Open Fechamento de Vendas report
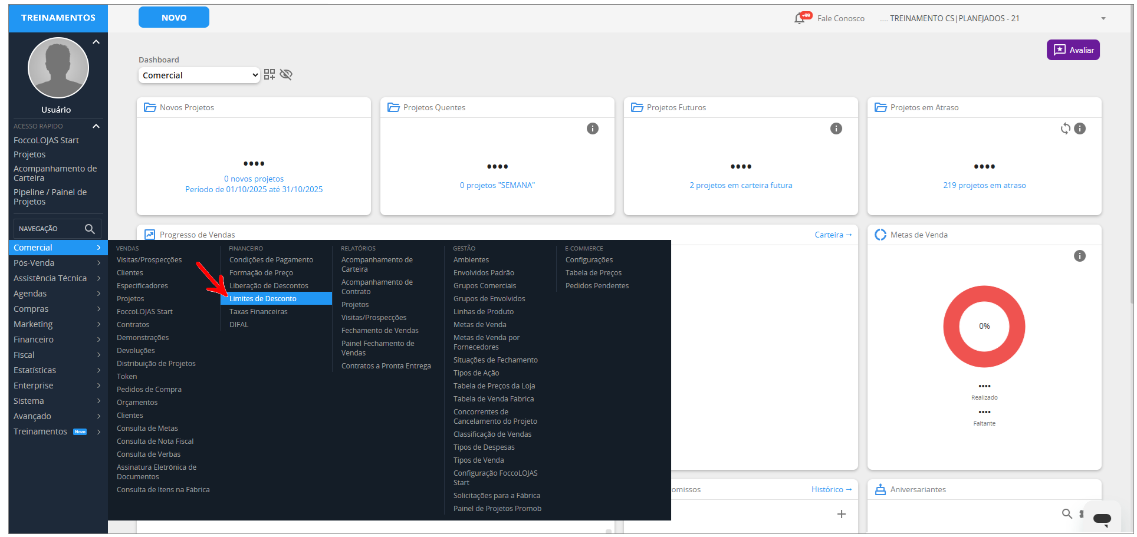The image size is (1137, 537). point(380,331)
